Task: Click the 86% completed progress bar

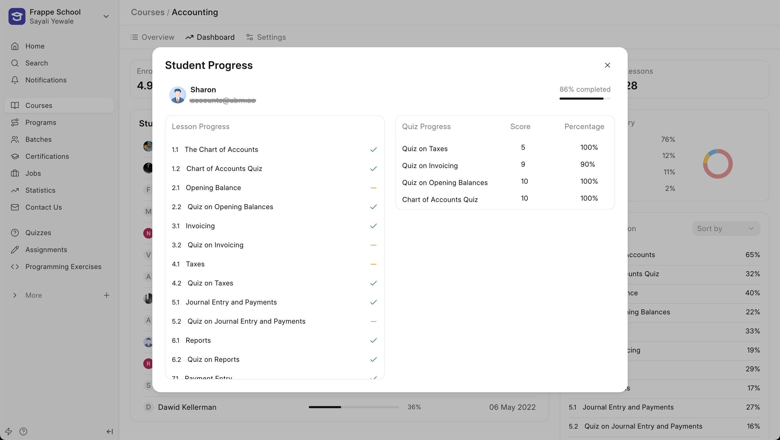Action: click(x=585, y=99)
